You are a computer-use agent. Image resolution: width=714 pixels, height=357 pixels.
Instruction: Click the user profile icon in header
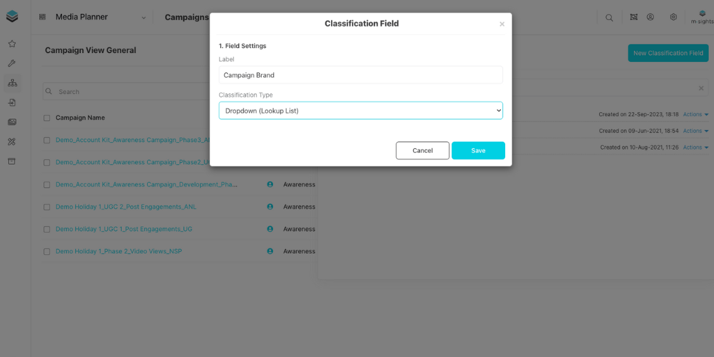[x=650, y=17]
